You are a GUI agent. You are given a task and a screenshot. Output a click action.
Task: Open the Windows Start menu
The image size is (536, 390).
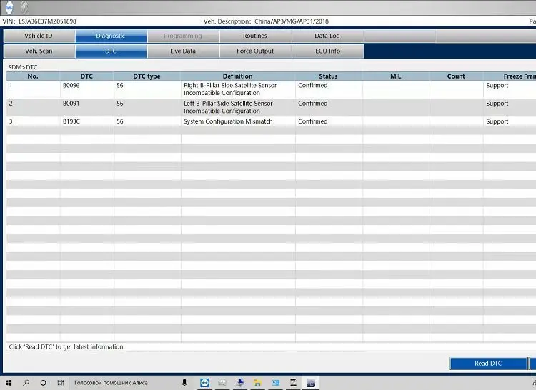9,383
